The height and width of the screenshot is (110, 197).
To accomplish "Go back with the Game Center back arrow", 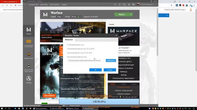I will 25,5.
